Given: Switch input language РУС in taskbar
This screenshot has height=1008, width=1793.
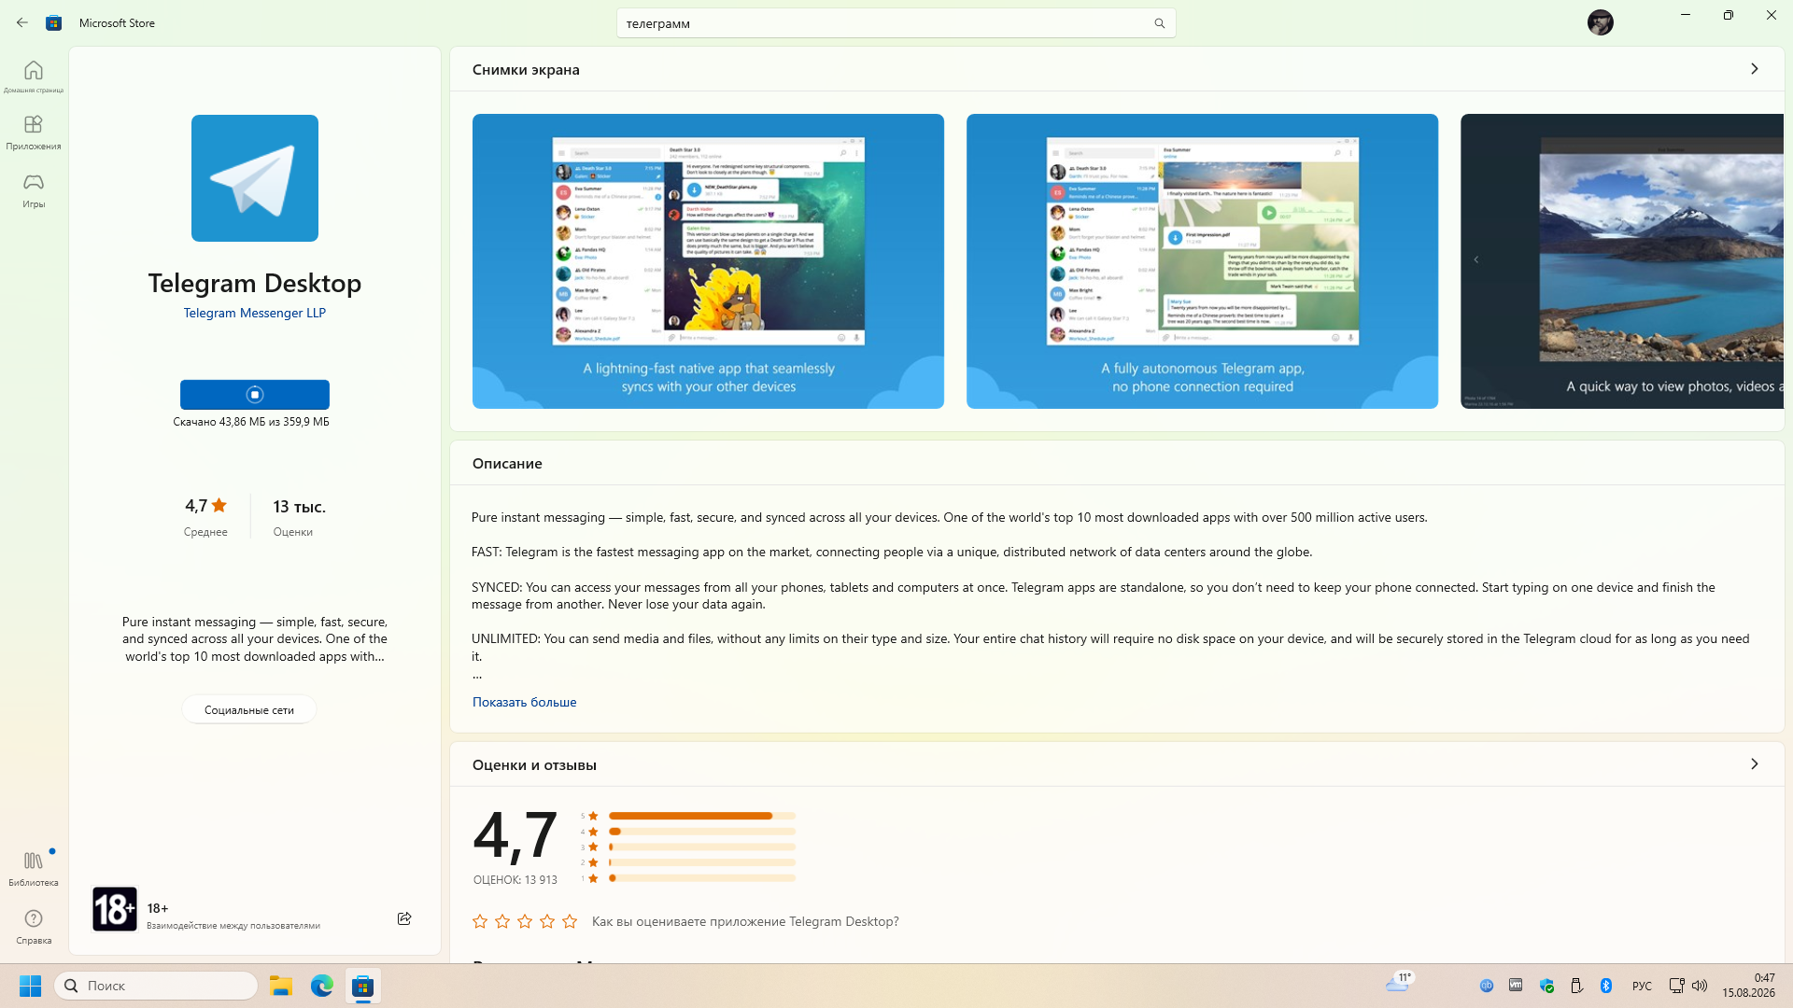Looking at the screenshot, I should 1642,986.
